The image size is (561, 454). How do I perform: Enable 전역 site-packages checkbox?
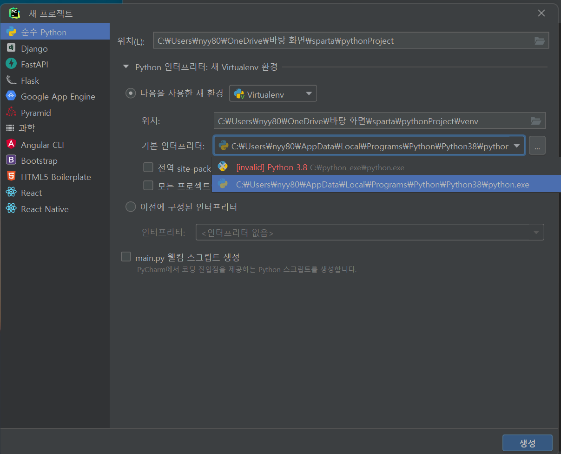coord(148,167)
